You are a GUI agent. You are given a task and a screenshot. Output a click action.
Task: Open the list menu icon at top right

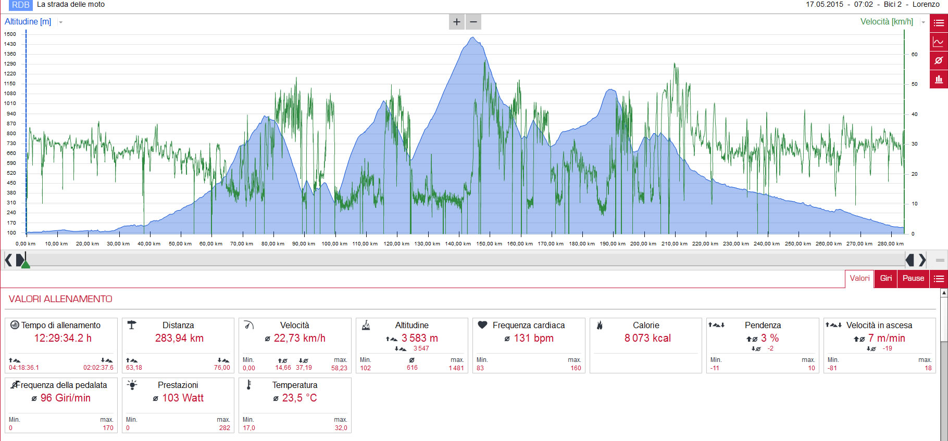pyautogui.click(x=939, y=23)
